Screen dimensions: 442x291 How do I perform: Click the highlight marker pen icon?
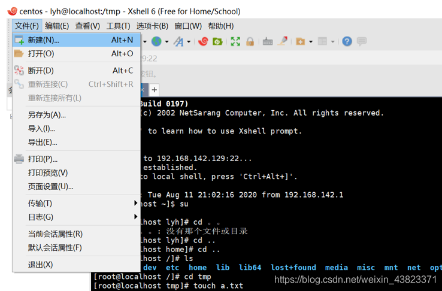point(283,41)
